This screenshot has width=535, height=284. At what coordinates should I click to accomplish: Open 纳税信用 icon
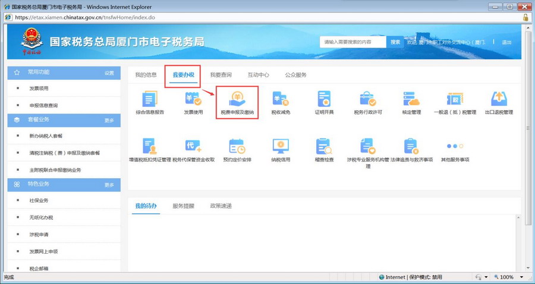click(281, 146)
